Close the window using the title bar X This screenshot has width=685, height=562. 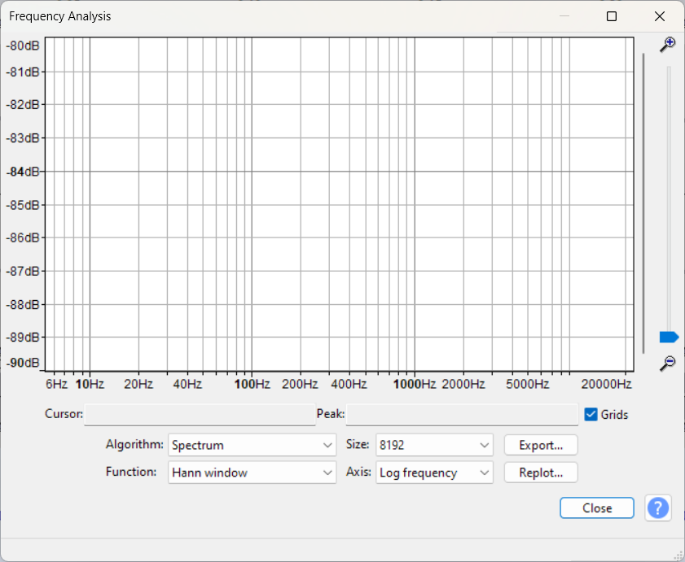[x=660, y=16]
